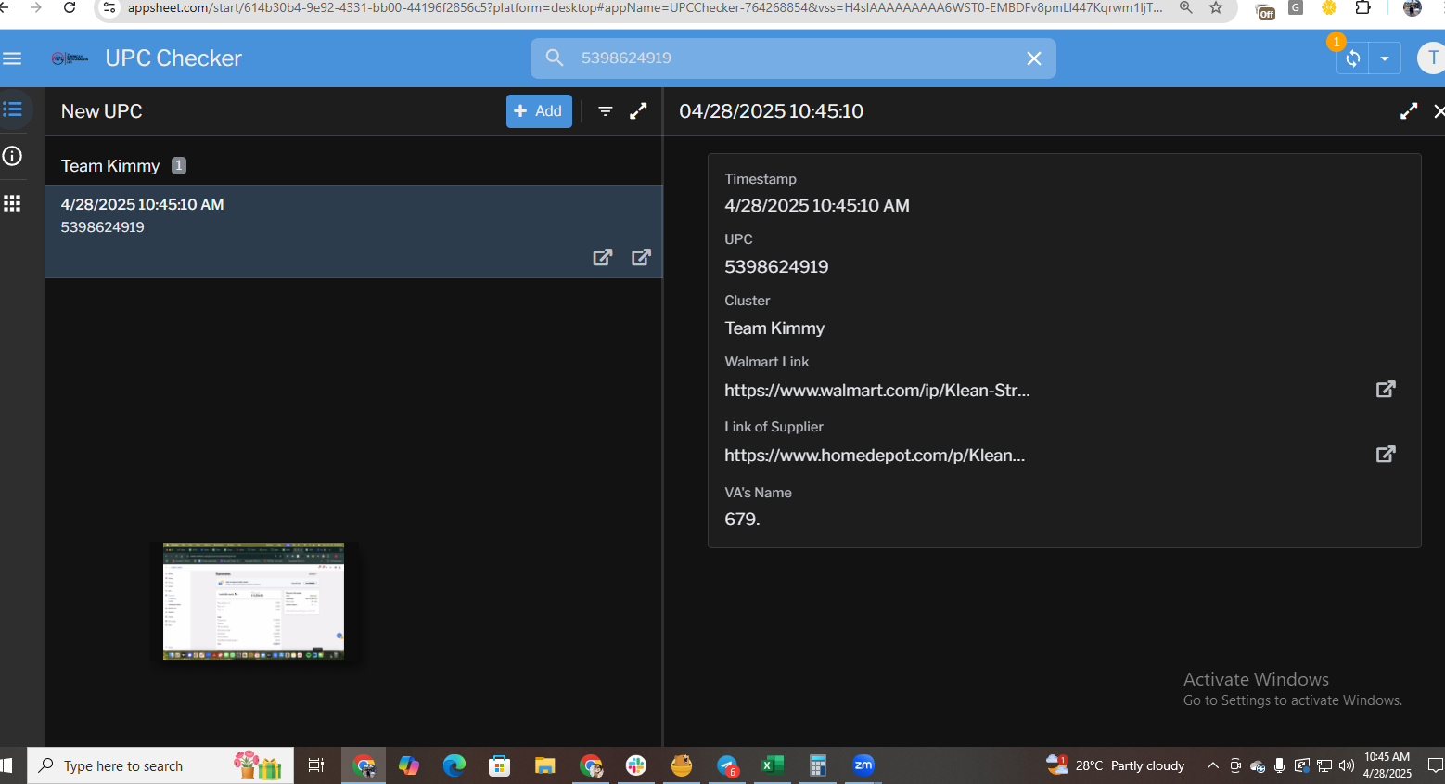
Task: Click the browser address bar URL
Action: (645, 7)
